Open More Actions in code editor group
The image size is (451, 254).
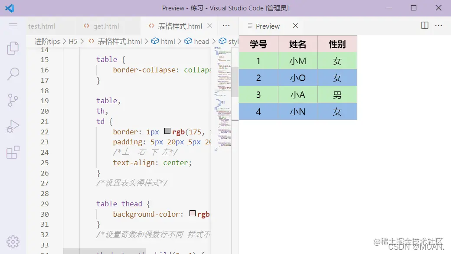tap(226, 26)
